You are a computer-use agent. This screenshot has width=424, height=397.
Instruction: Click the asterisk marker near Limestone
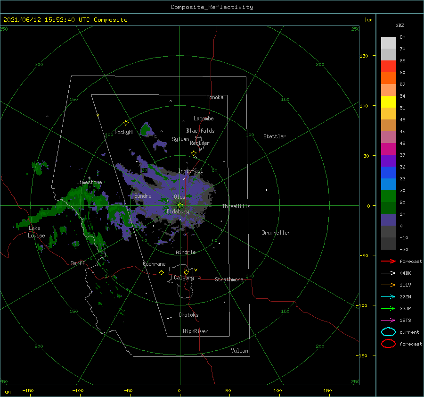[x=89, y=178]
